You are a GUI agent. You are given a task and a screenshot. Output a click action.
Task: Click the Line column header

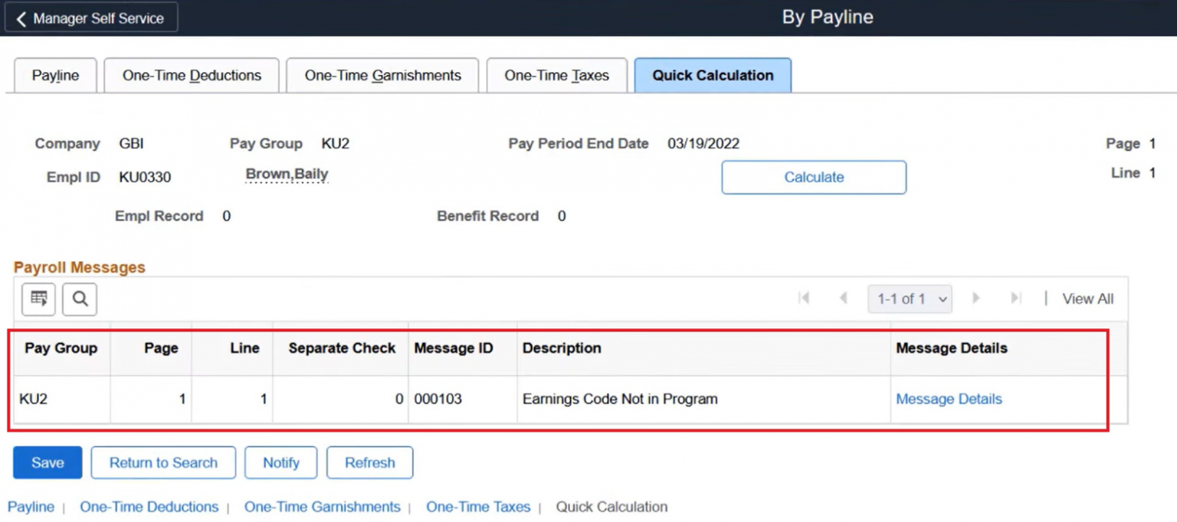244,347
